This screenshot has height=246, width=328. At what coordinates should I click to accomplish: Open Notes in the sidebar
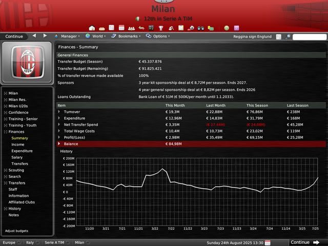14,215
